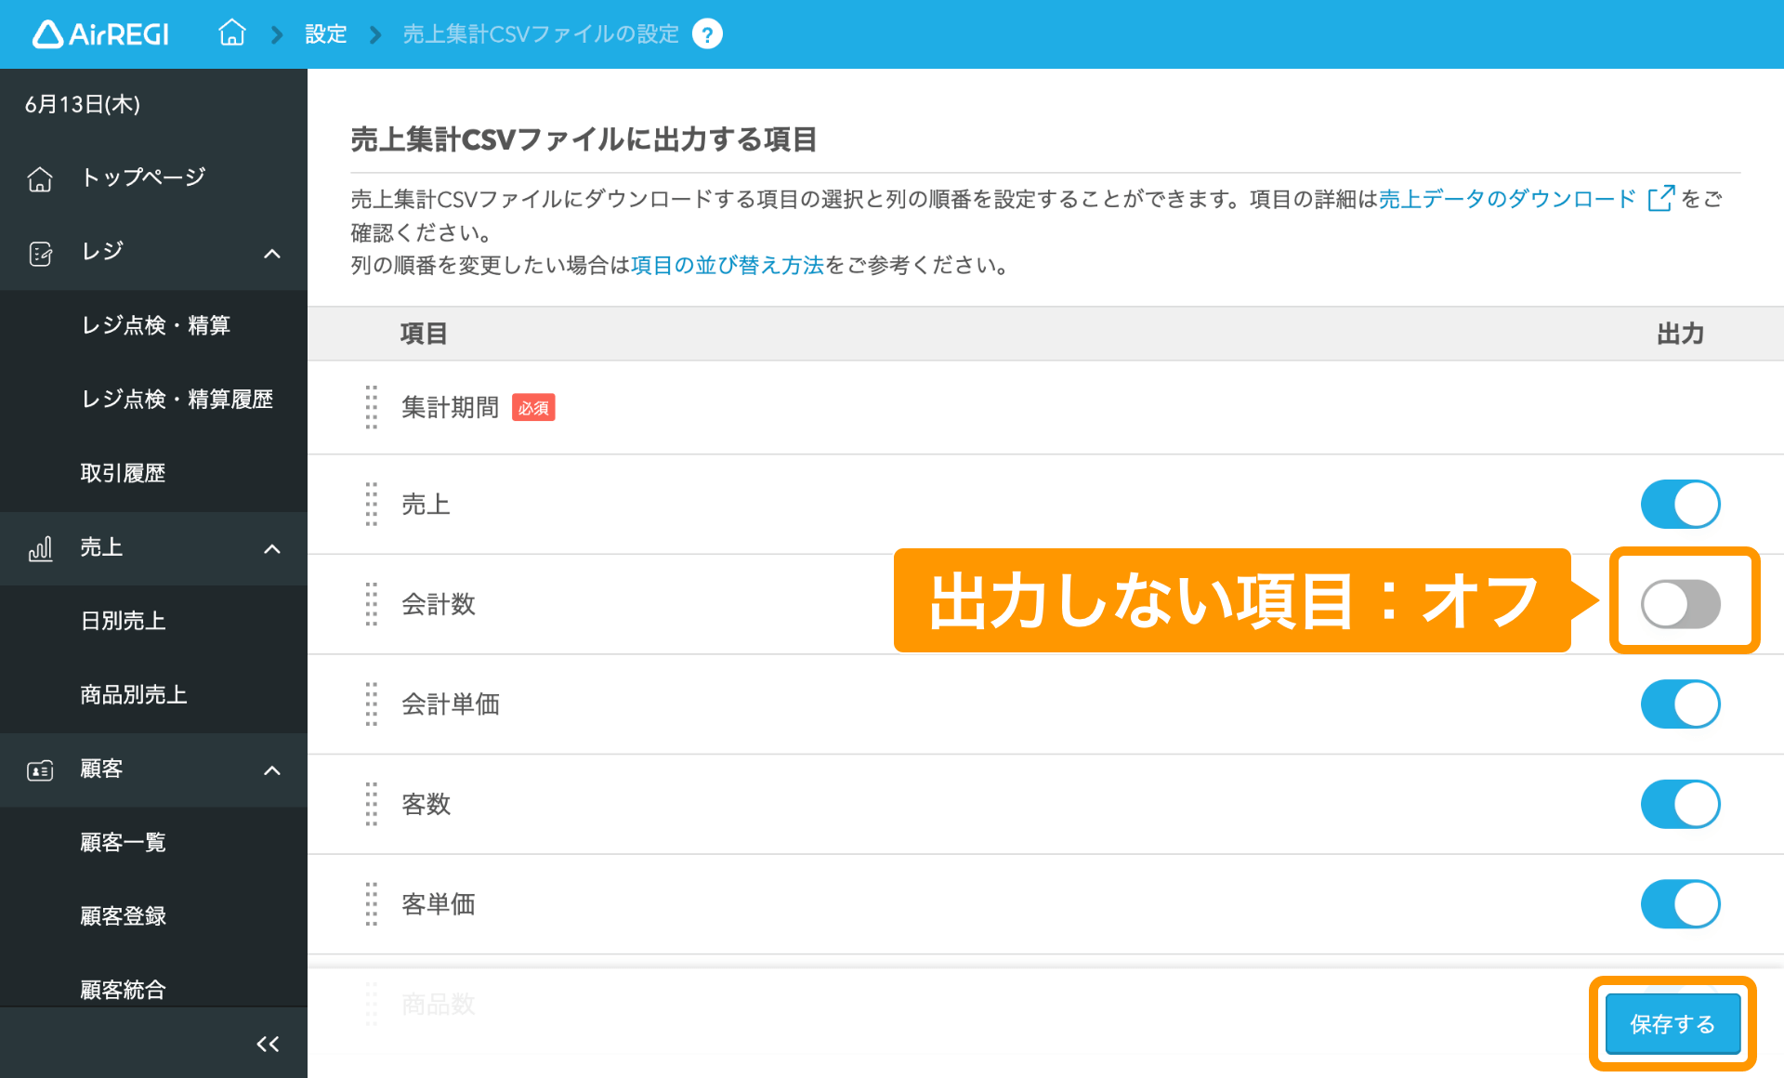Click the 顧客 ID card icon

40,770
